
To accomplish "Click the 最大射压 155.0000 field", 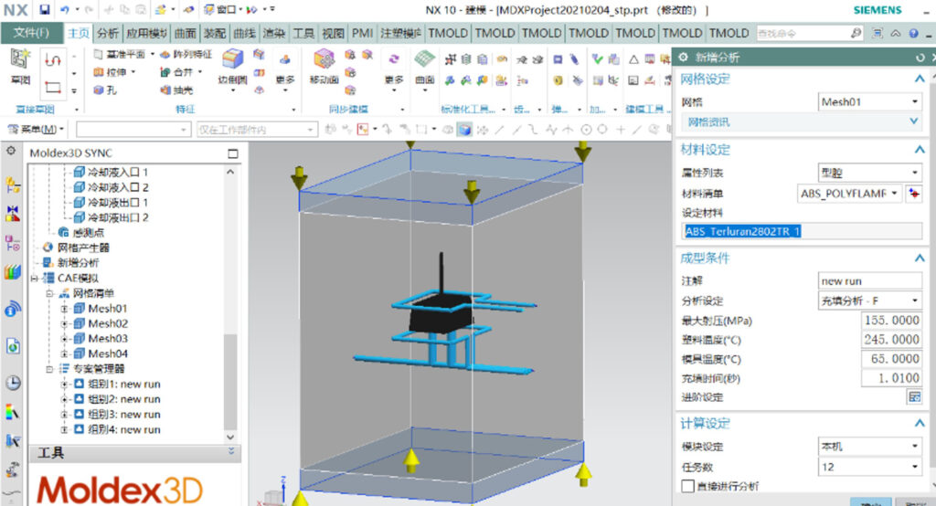I will pos(892,321).
